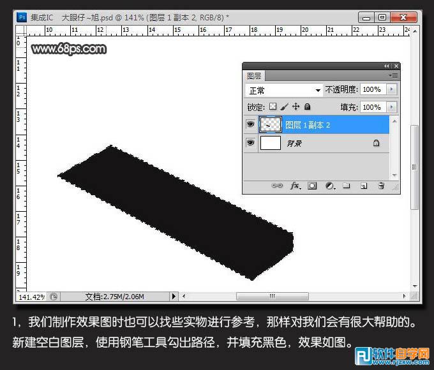Viewport: 434px width, 370px height.
Task: Select the 背景 layer thumbnail
Action: (271, 143)
